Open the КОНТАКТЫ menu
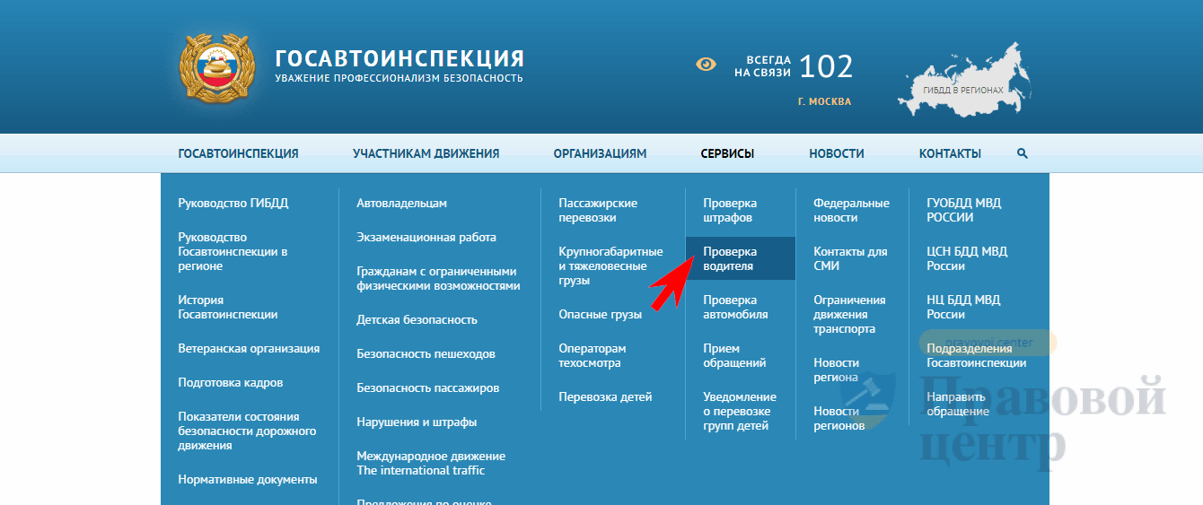1203x505 pixels. tap(950, 153)
